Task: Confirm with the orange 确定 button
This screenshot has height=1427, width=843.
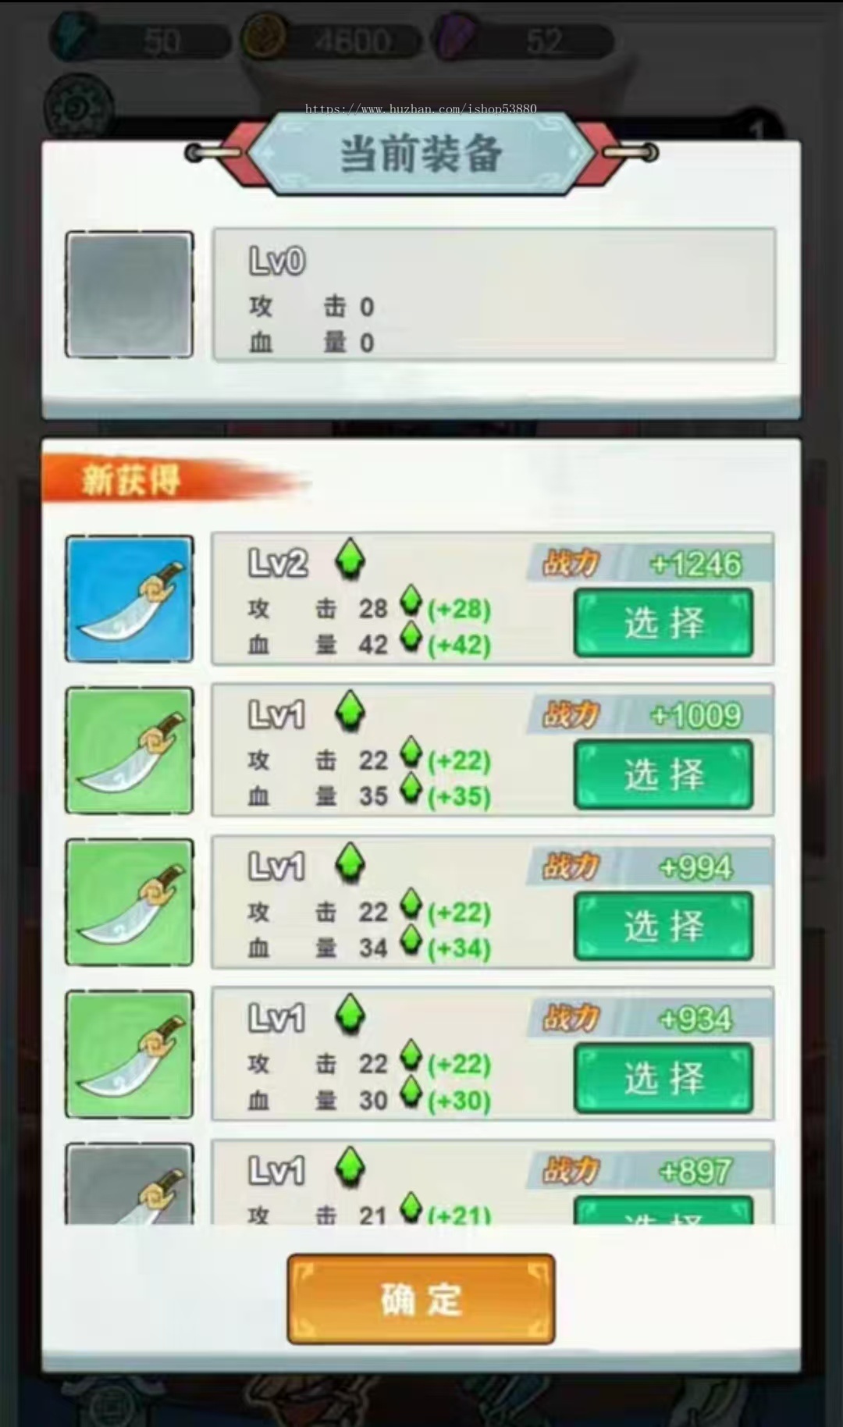Action: click(421, 1299)
